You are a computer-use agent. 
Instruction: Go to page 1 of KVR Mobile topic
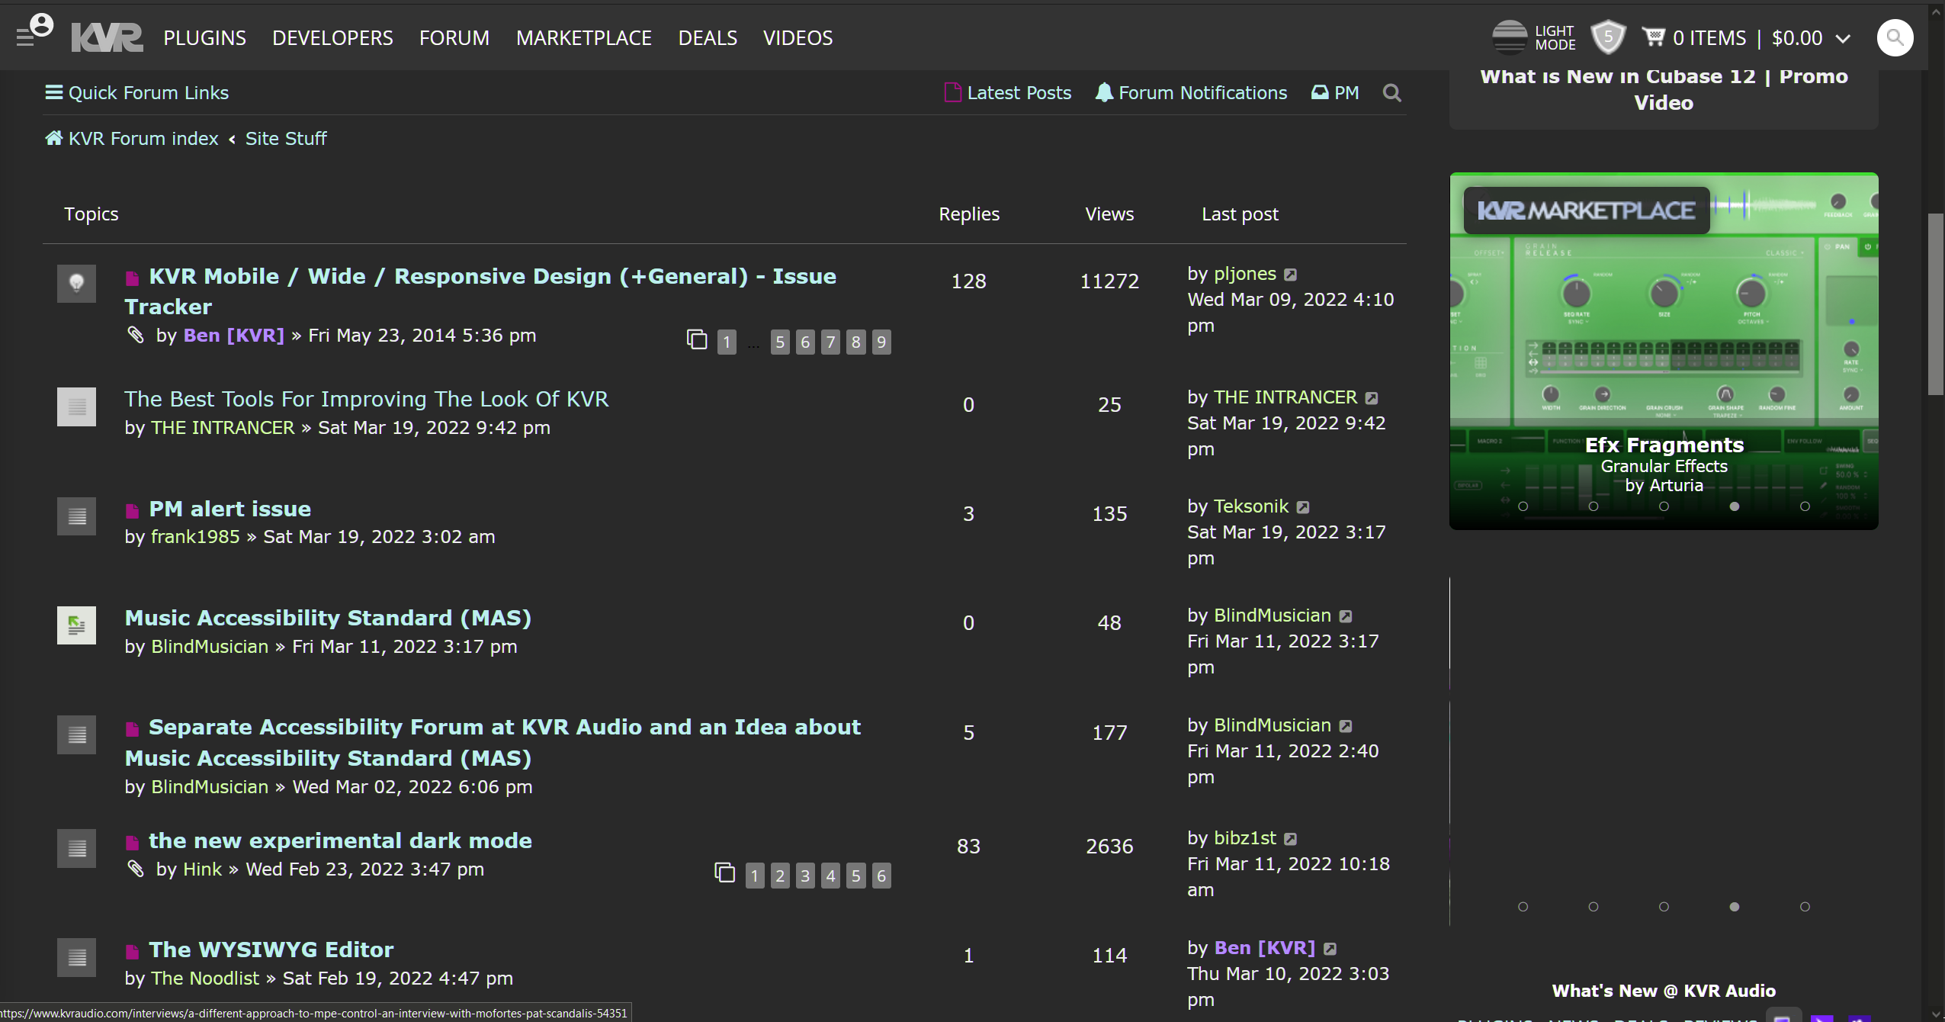click(727, 342)
